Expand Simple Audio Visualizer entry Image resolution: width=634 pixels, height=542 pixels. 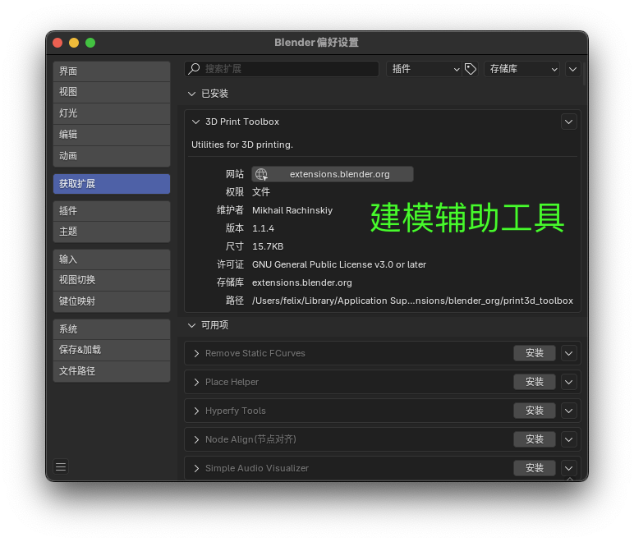196,468
